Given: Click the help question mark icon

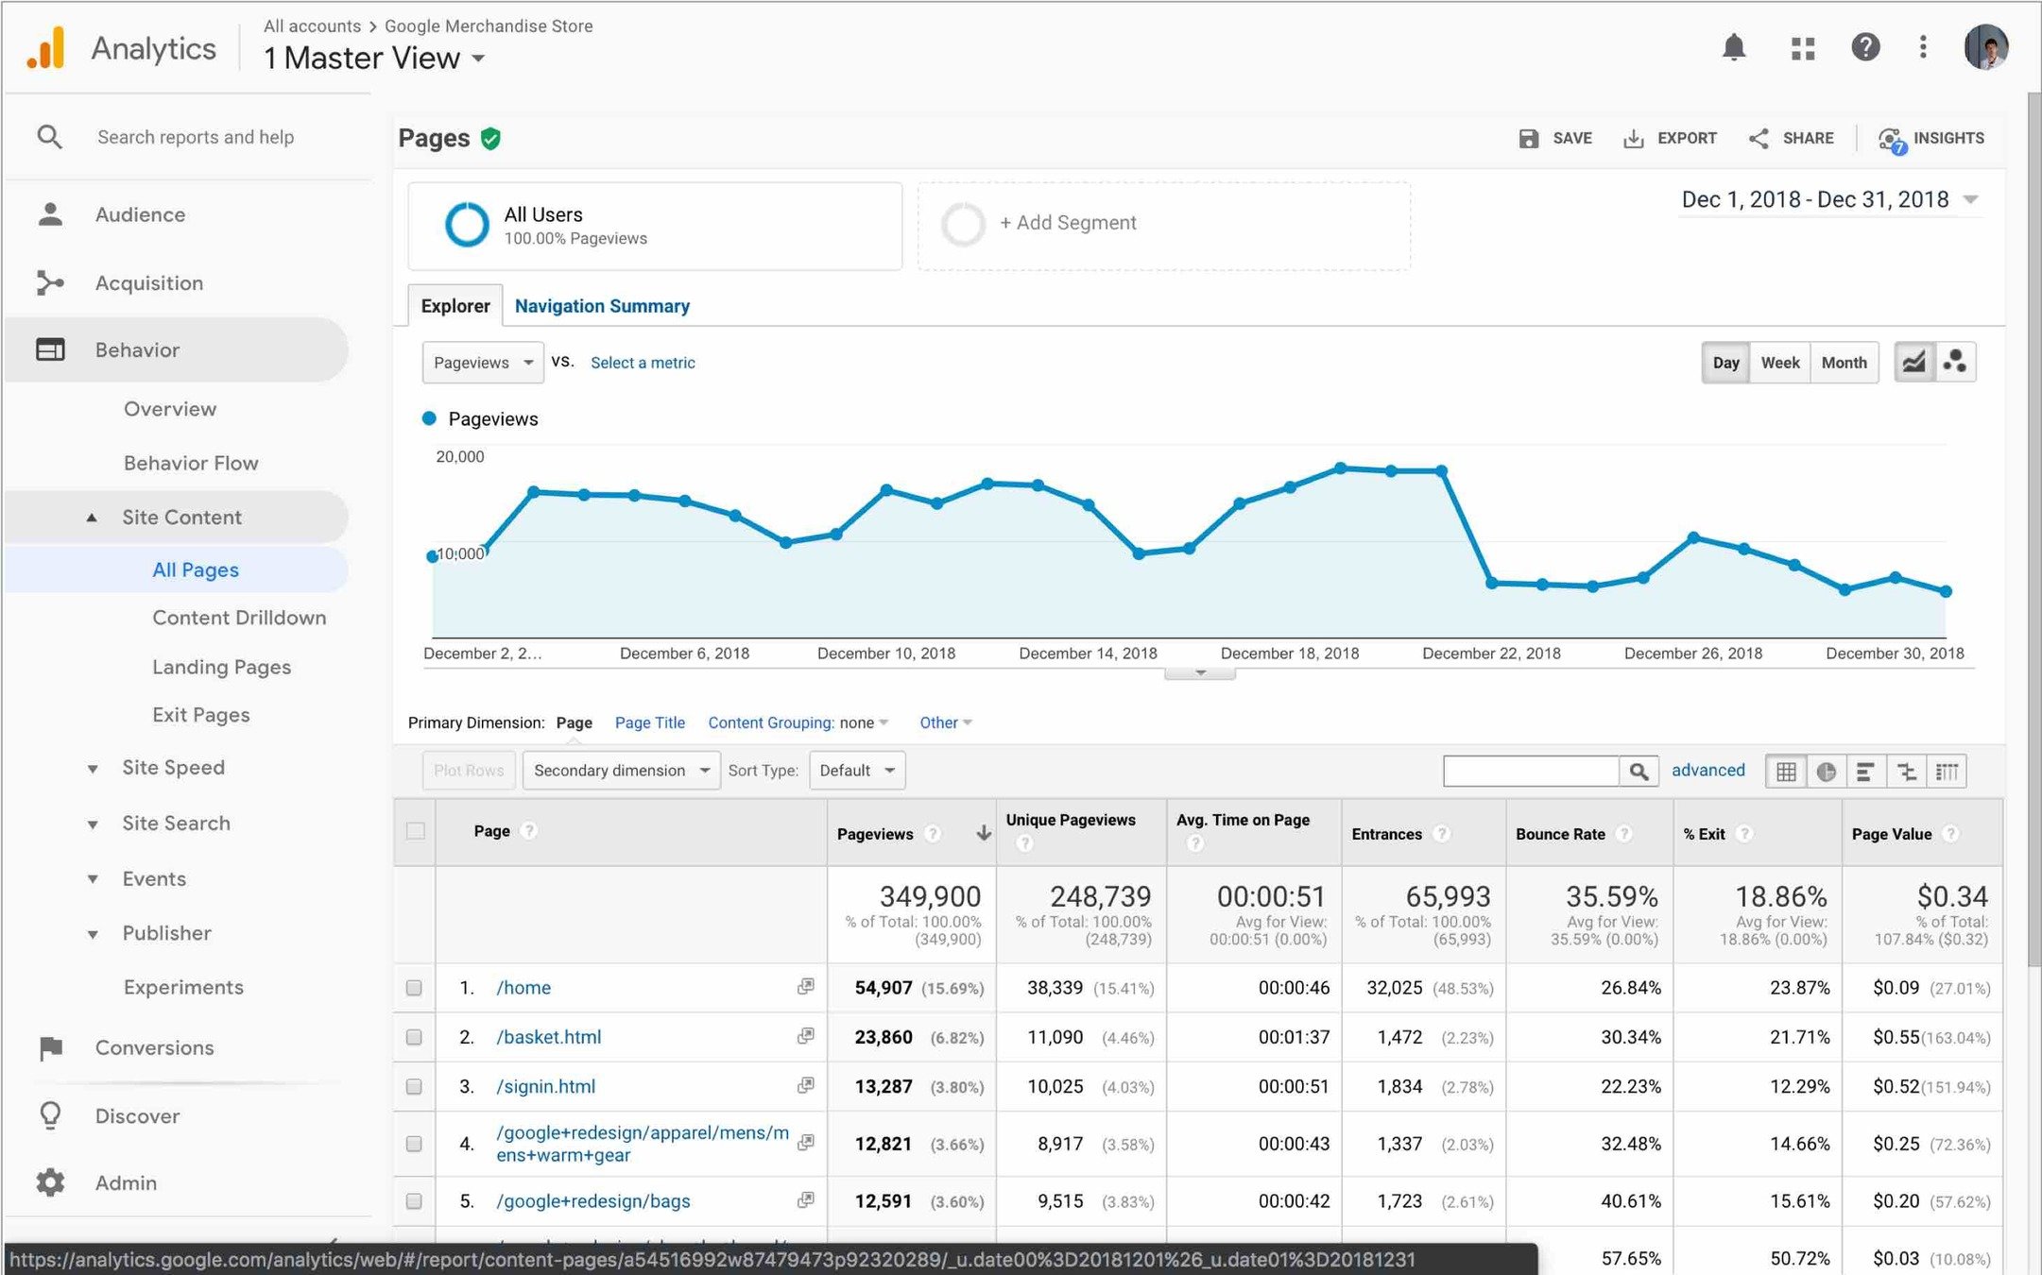Looking at the screenshot, I should pyautogui.click(x=1864, y=47).
